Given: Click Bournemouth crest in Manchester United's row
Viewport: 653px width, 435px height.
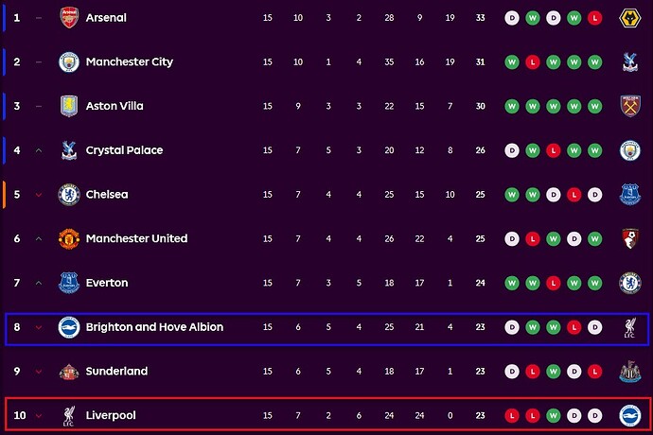Looking at the screenshot, I should tap(630, 238).
